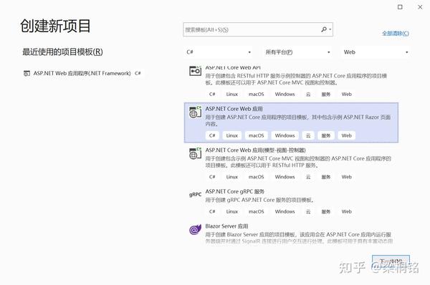Click the ASP.NET Core Web API template icon

click(x=195, y=71)
